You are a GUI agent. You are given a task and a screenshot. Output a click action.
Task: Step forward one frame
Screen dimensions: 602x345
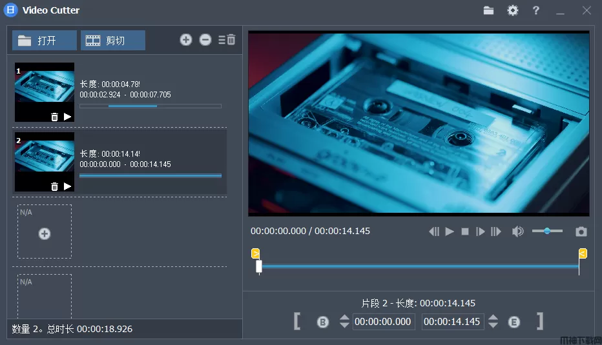[x=481, y=232]
